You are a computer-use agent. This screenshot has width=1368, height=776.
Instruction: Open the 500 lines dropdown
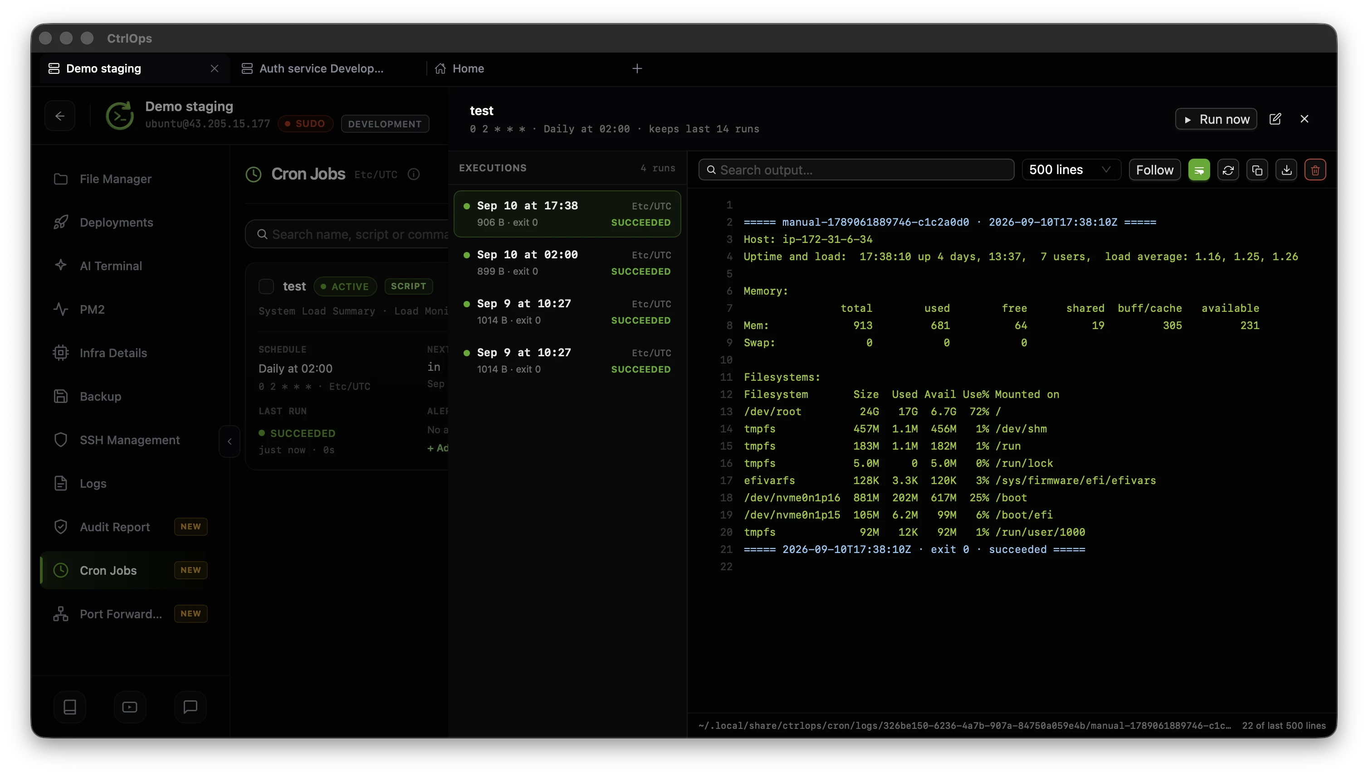1071,170
